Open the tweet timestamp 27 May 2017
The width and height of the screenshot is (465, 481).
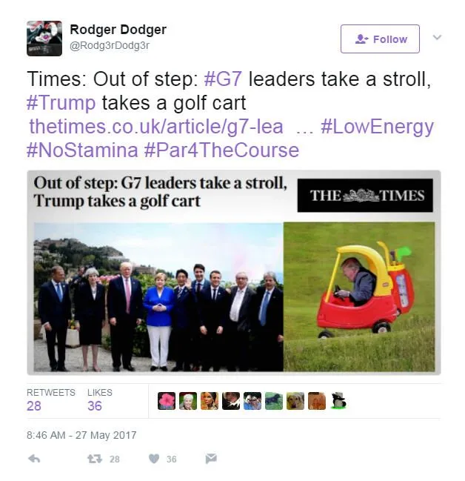(x=81, y=435)
